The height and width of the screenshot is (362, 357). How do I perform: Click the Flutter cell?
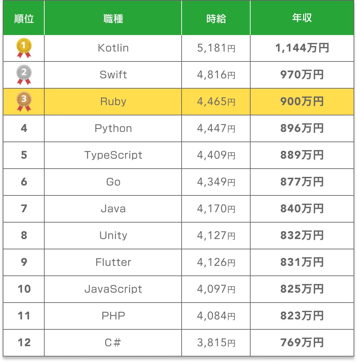(113, 262)
